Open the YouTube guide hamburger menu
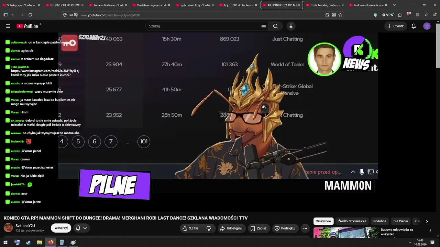 coord(8,26)
